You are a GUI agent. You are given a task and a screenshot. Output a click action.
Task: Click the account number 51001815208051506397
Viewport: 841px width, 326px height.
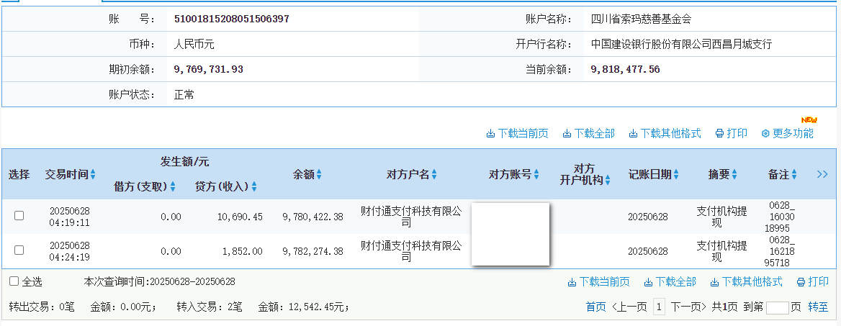point(232,19)
